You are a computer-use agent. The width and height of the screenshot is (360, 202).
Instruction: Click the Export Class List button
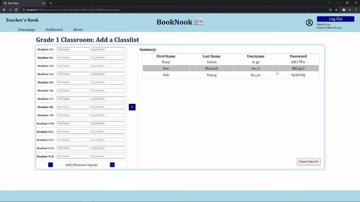309,162
